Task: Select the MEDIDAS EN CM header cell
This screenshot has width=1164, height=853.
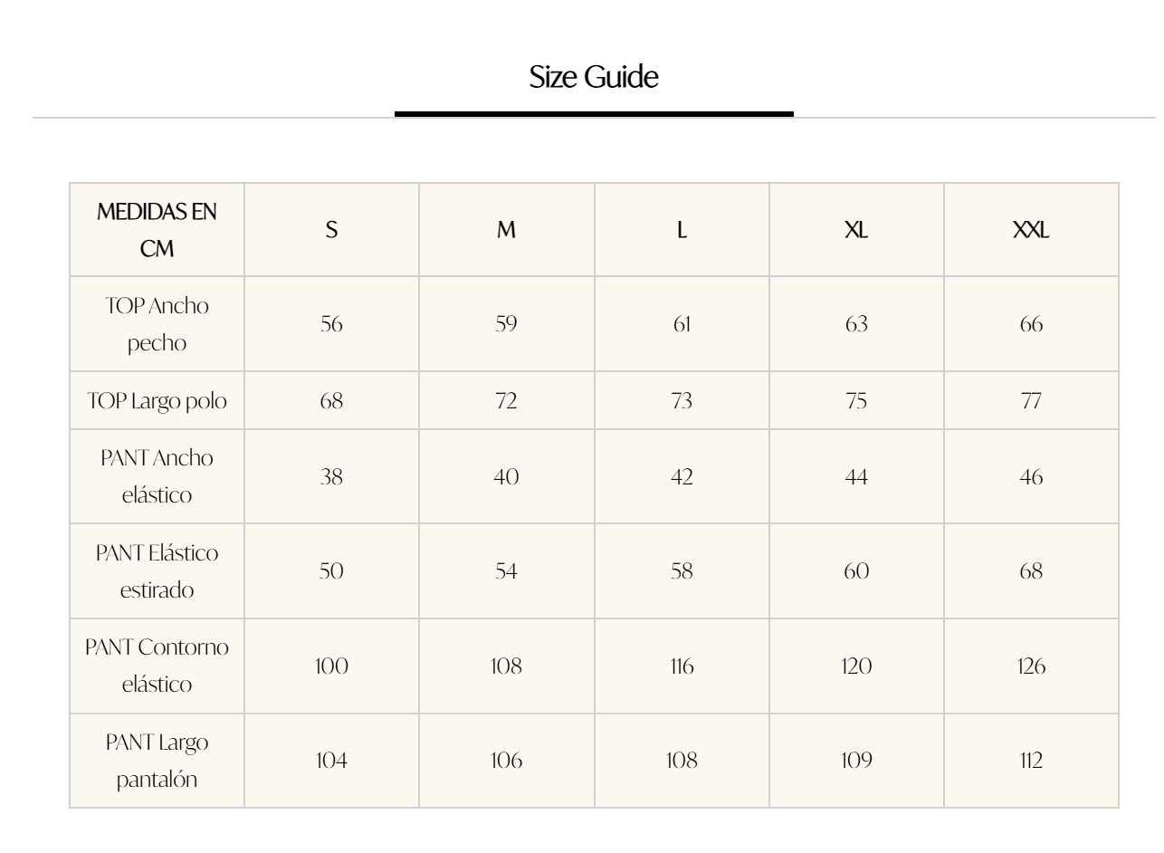Action: pyautogui.click(x=157, y=230)
